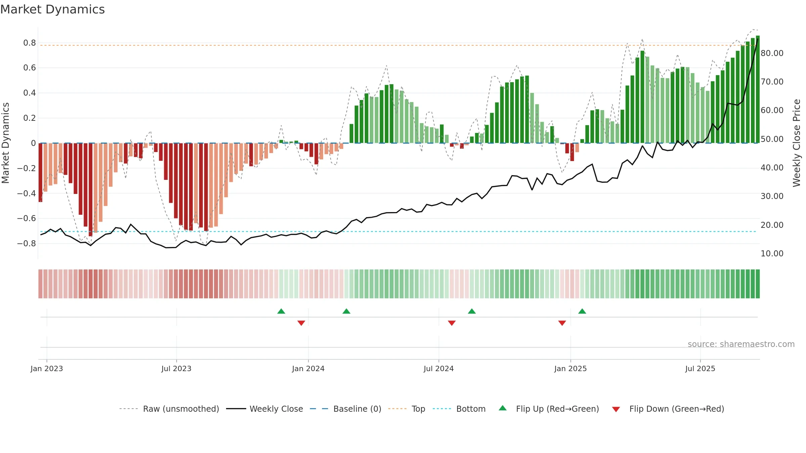The width and height of the screenshot is (806, 453).
Task: Toggle the Raw (unsmoothed) legend entry
Action: 169,409
